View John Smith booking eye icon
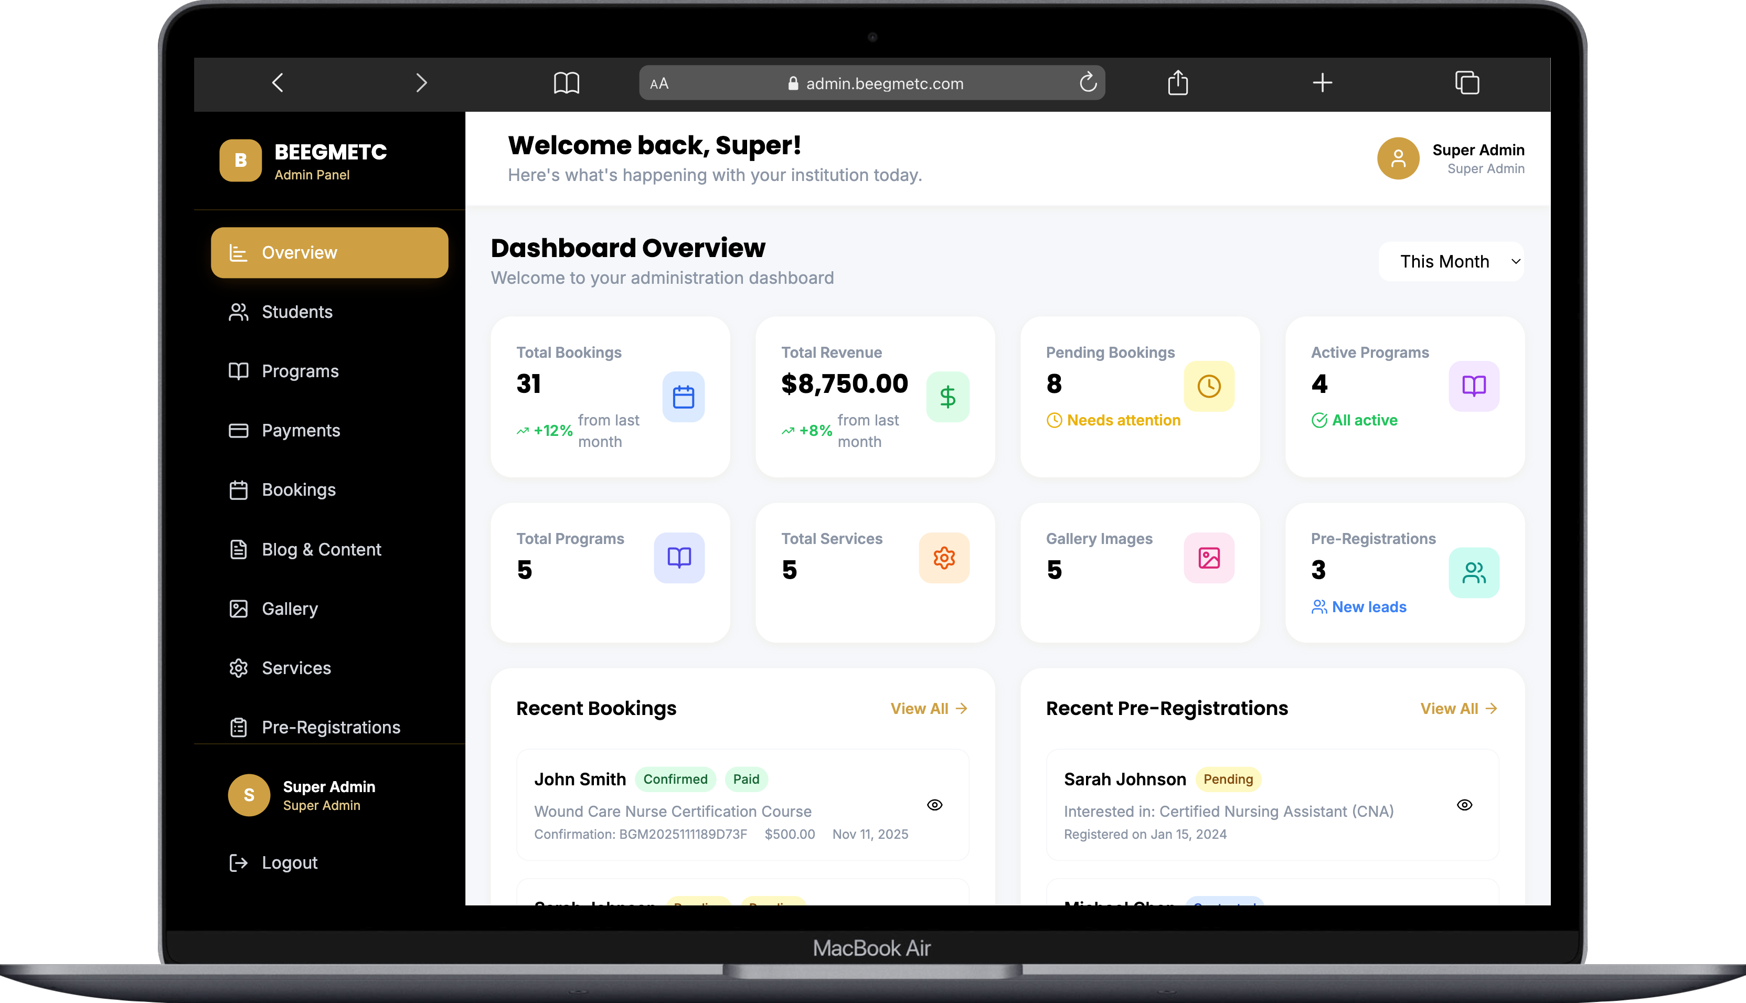The height and width of the screenshot is (1003, 1746). 934,805
